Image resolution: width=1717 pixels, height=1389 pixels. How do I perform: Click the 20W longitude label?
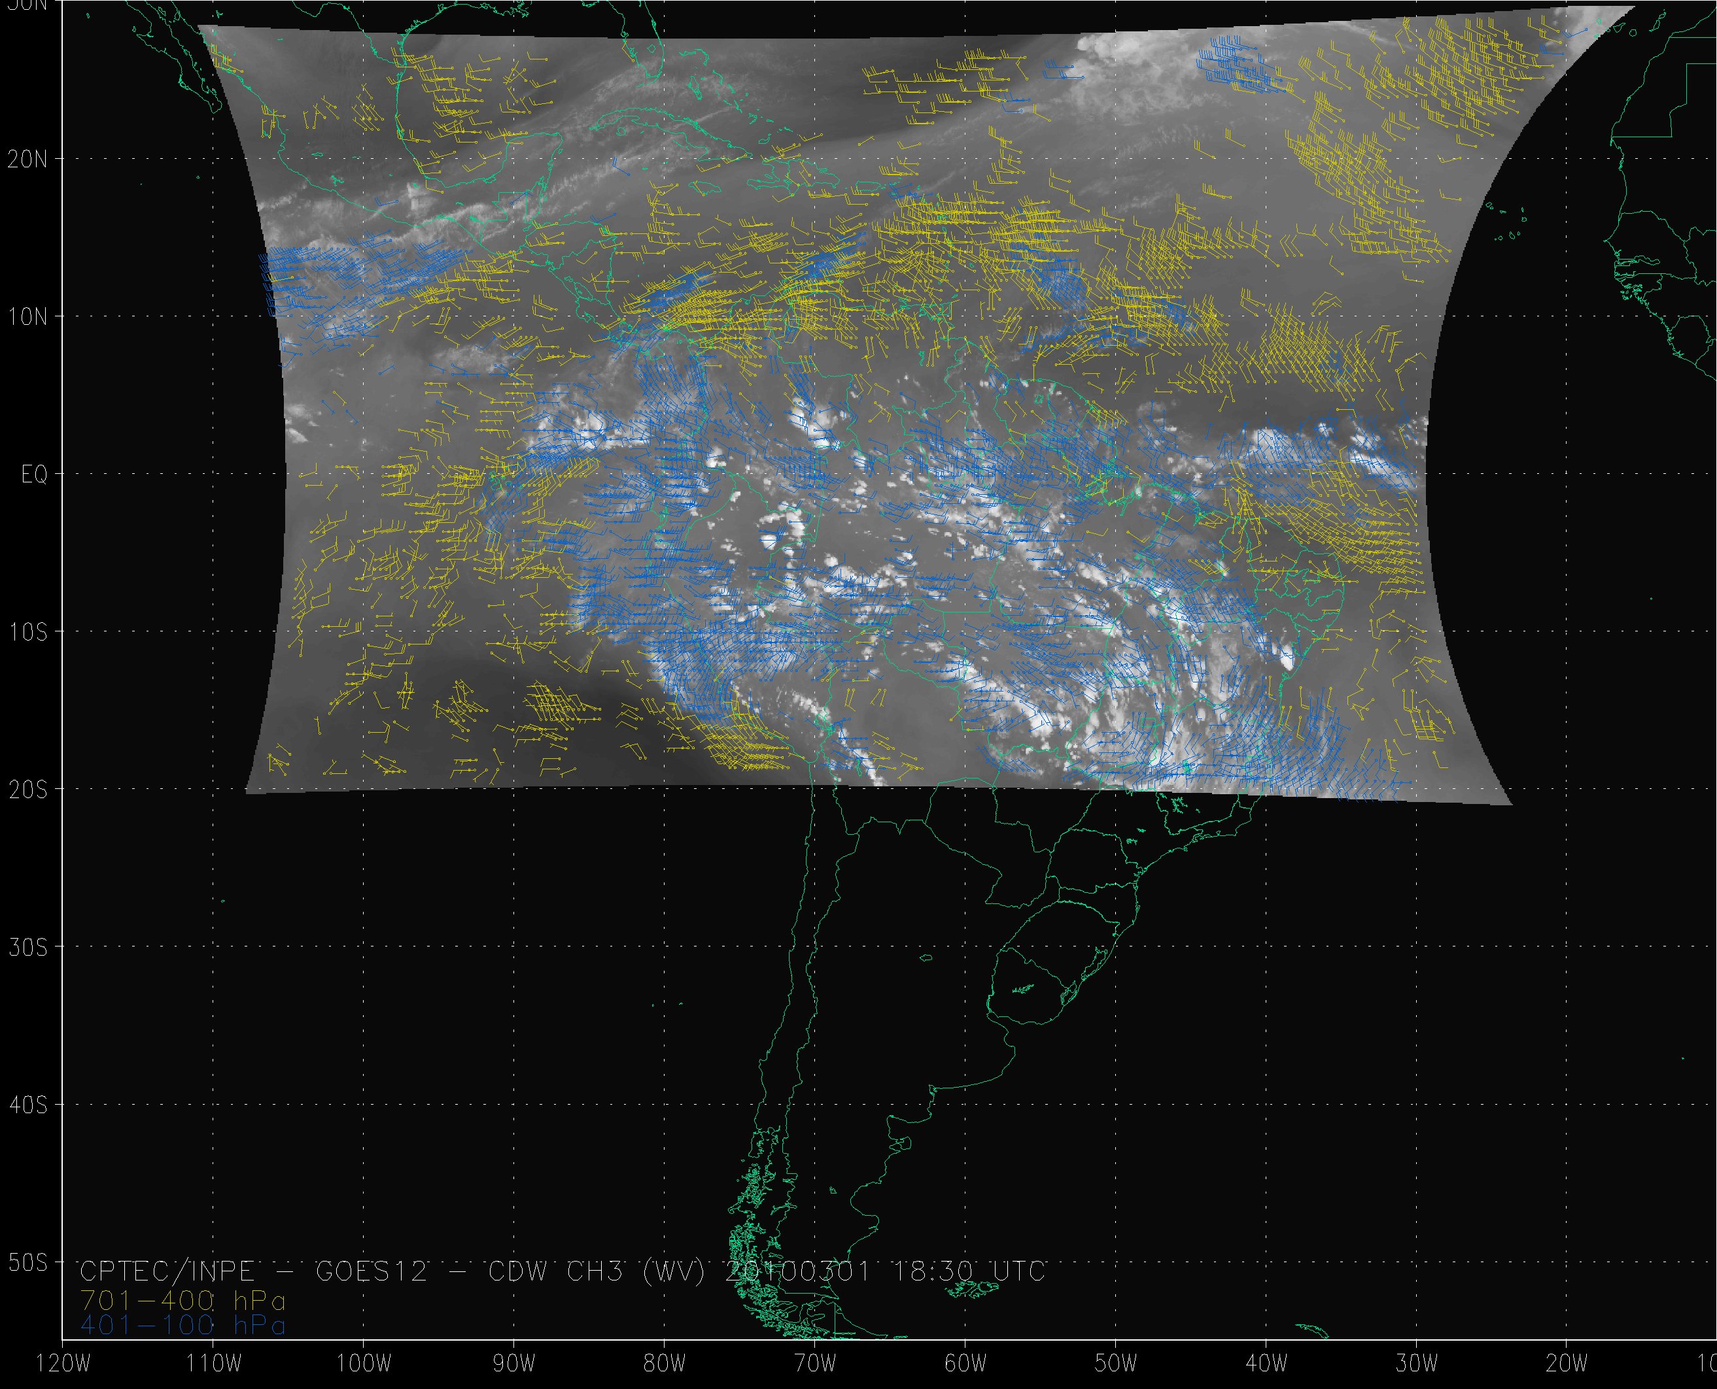[1567, 1364]
